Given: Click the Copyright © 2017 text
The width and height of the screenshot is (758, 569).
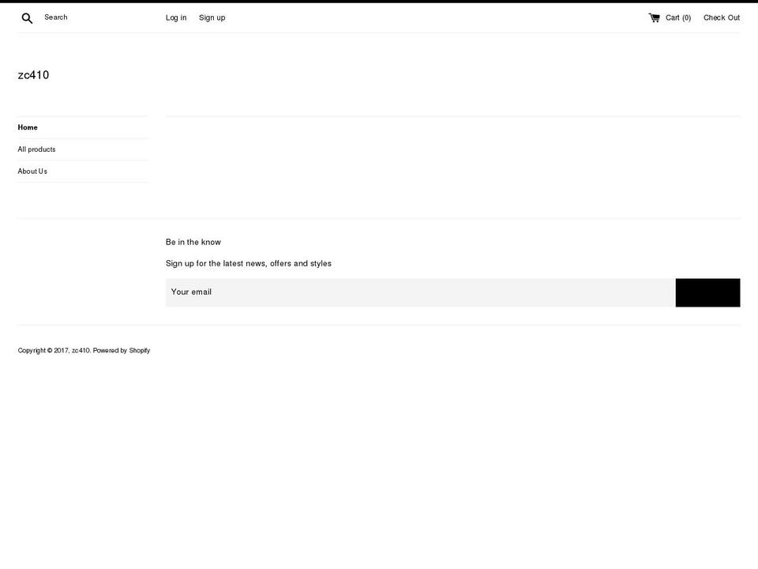Looking at the screenshot, I should [x=43, y=350].
